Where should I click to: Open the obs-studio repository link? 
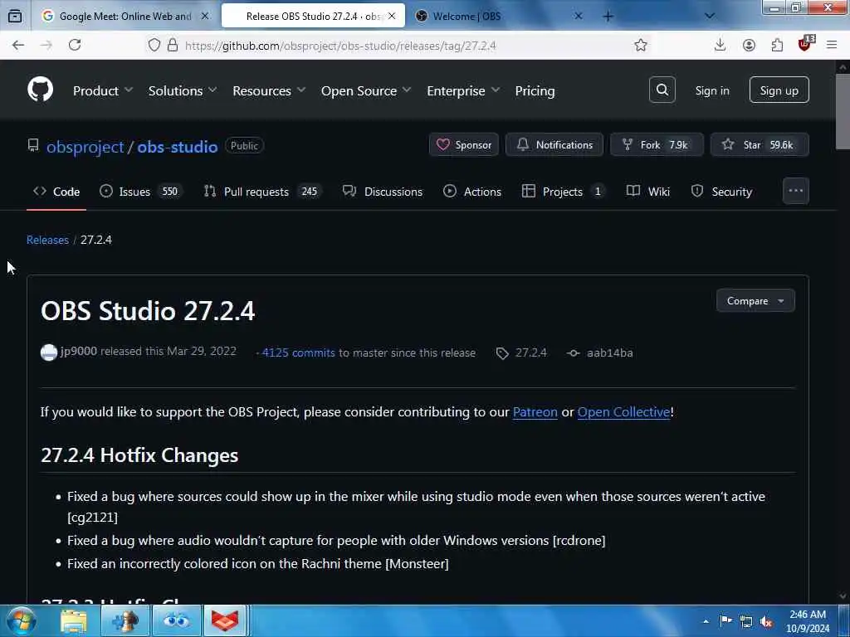(178, 147)
